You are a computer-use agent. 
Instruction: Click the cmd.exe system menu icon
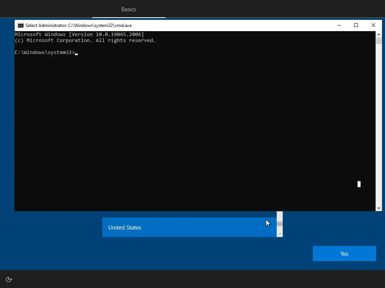point(21,25)
